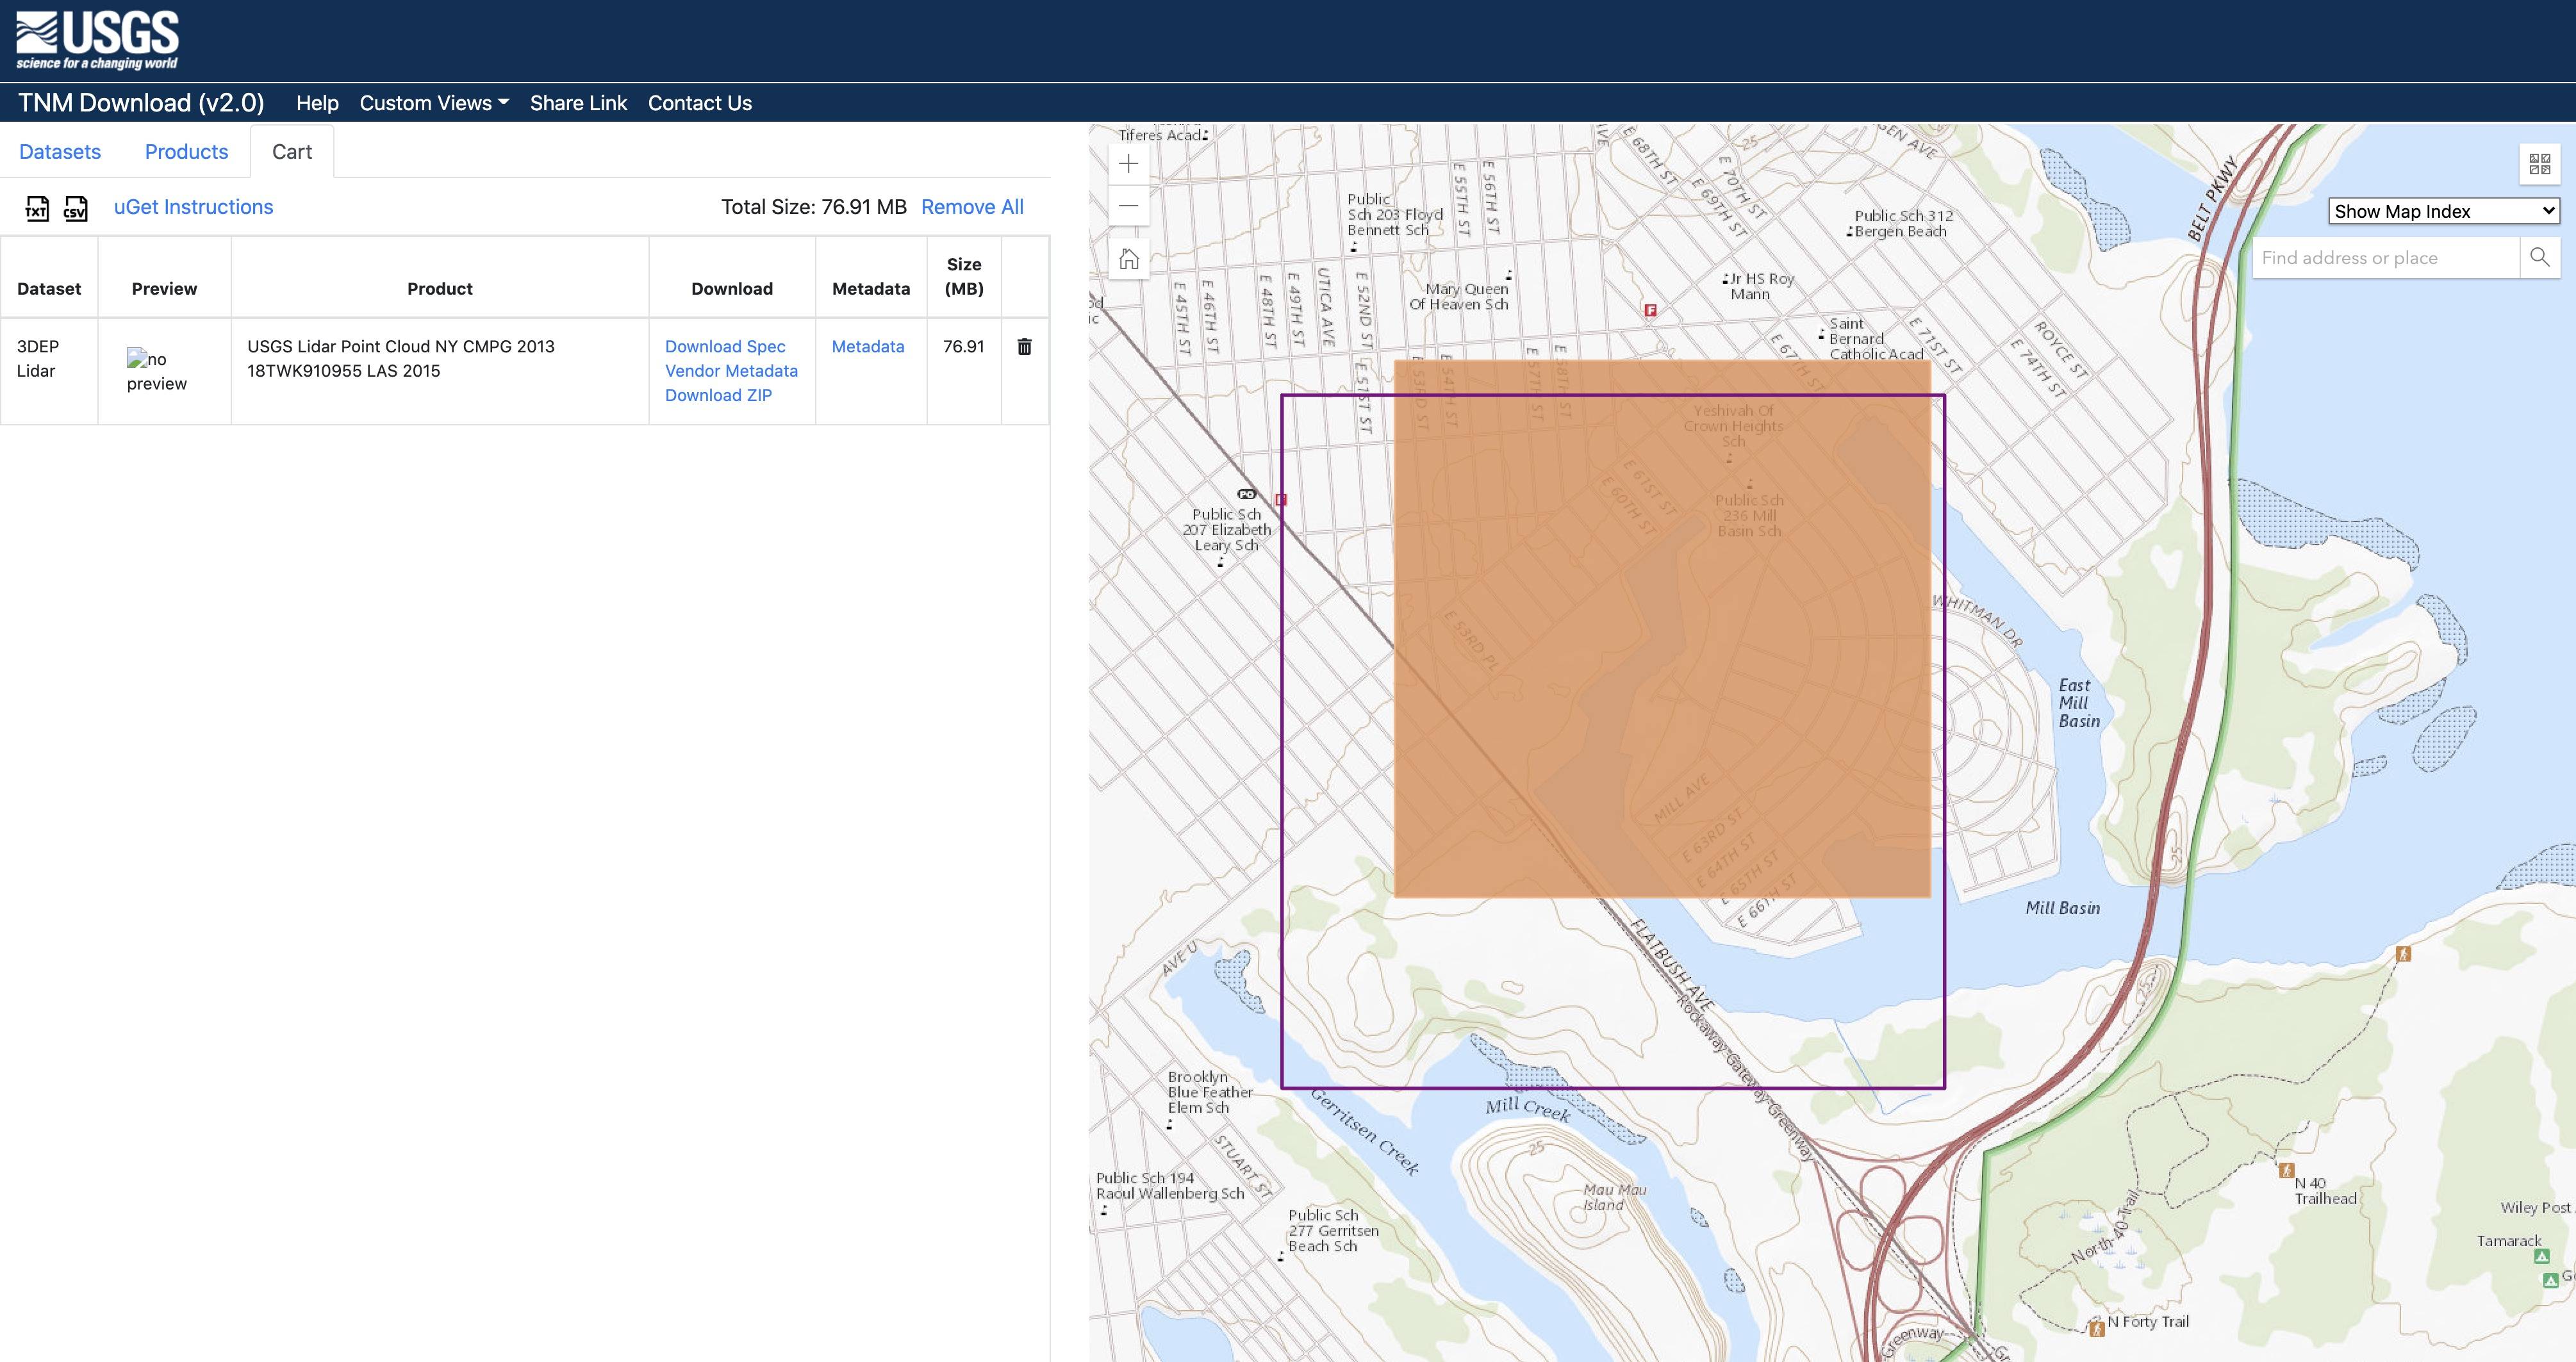This screenshot has width=2576, height=1362.
Task: Open the Vendor Metadata link
Action: tap(731, 371)
